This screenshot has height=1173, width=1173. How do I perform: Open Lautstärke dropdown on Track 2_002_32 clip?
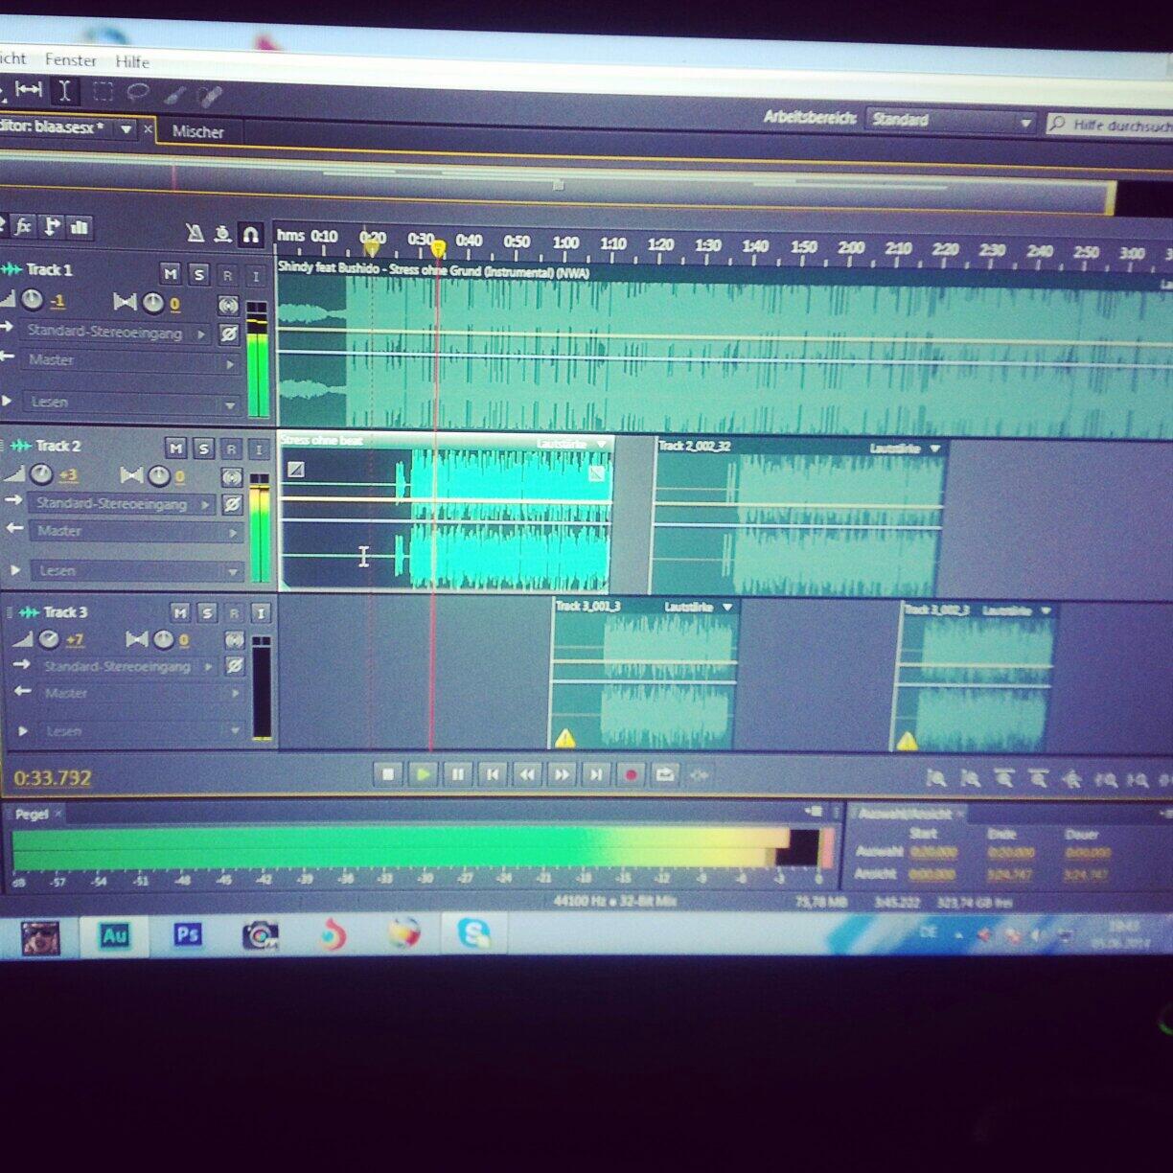point(934,448)
